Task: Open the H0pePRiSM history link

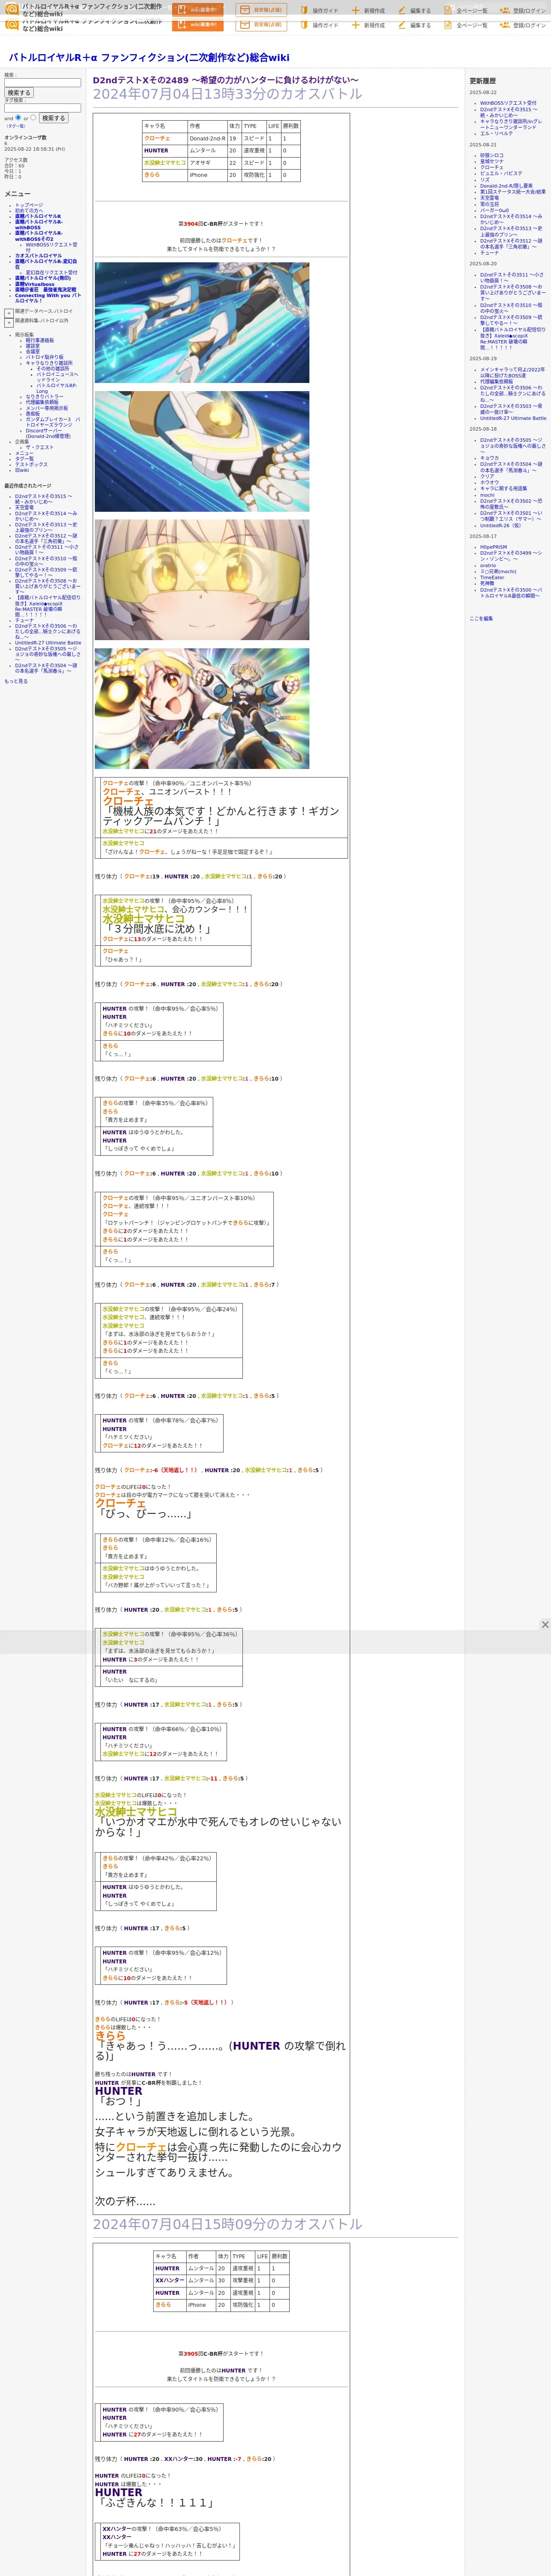Action: pos(493,547)
